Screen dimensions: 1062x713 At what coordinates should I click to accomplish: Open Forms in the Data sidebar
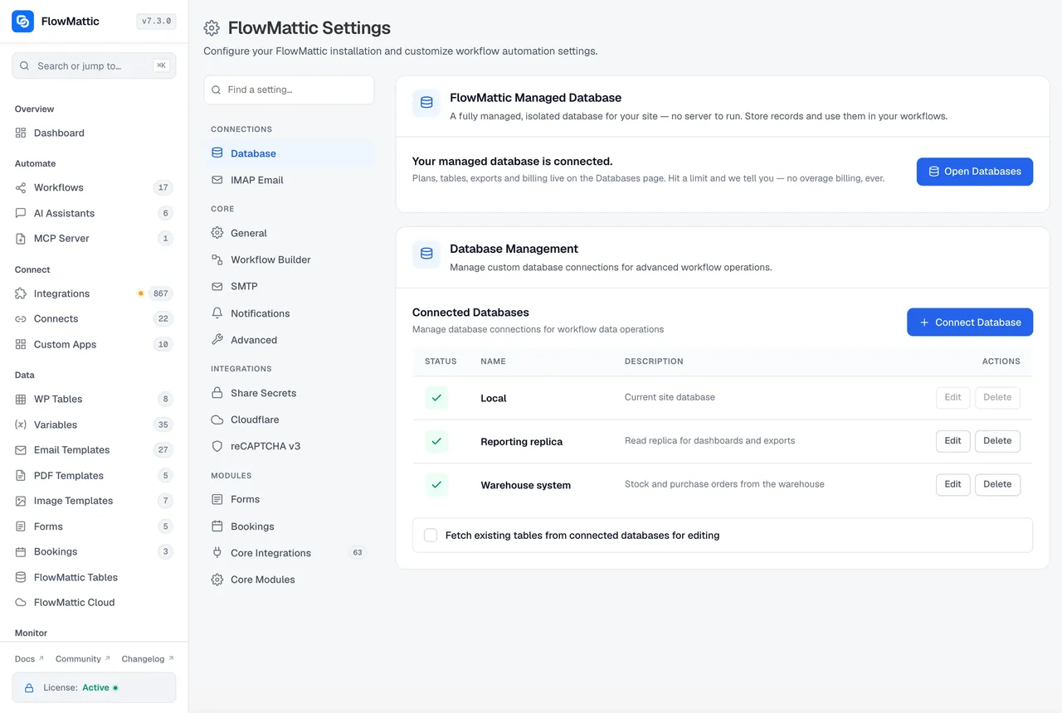coord(94,526)
